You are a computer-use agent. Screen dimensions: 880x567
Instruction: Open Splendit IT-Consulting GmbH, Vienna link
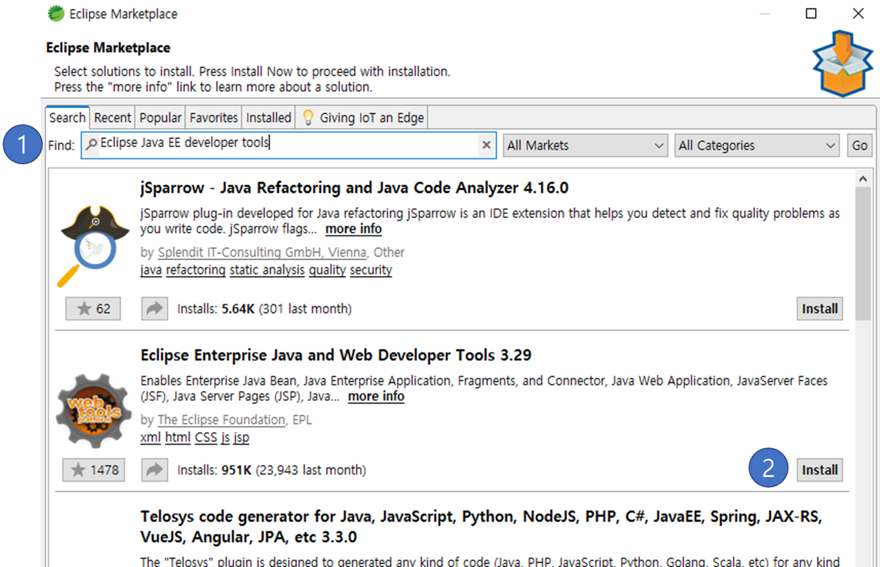(263, 252)
